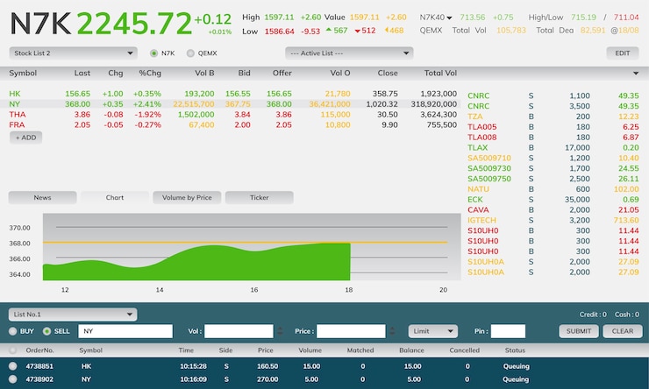The height and width of the screenshot is (389, 649).
Task: Switch to the Chart tab
Action: point(115,198)
